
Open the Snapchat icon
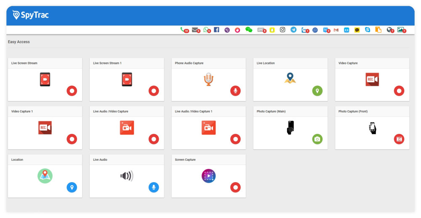(x=272, y=29)
